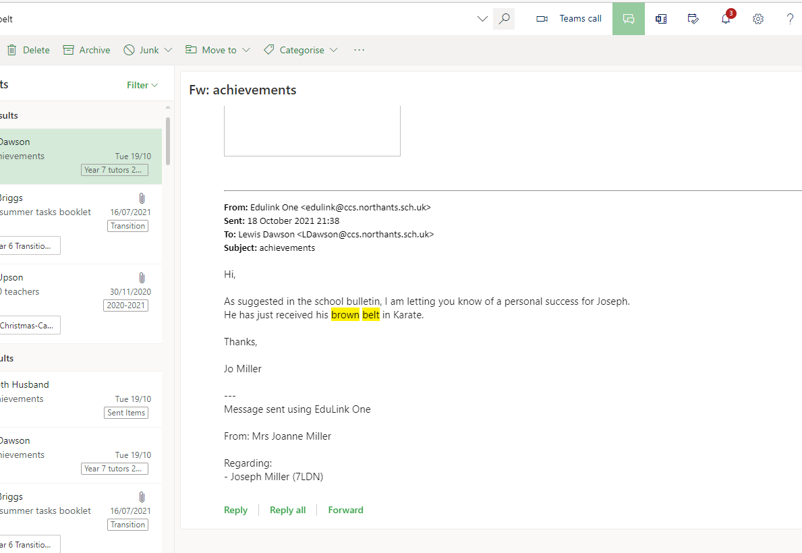View notifications bell with 3 alerts
802x553 pixels.
point(726,19)
